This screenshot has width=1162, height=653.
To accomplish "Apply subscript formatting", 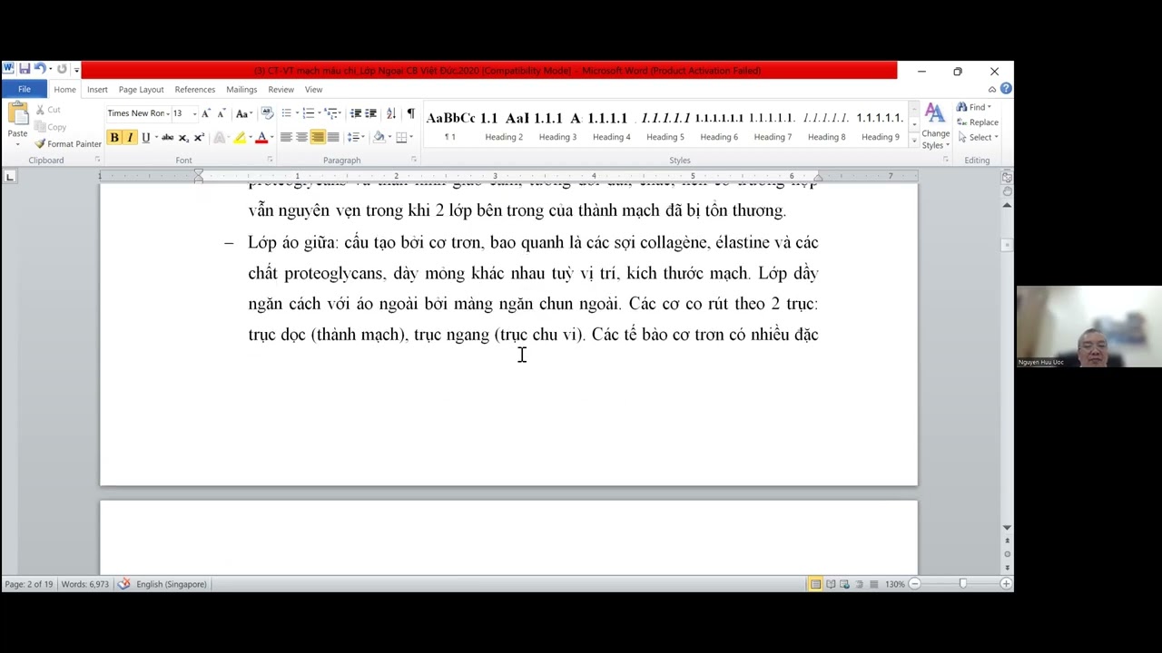I will pos(183,138).
